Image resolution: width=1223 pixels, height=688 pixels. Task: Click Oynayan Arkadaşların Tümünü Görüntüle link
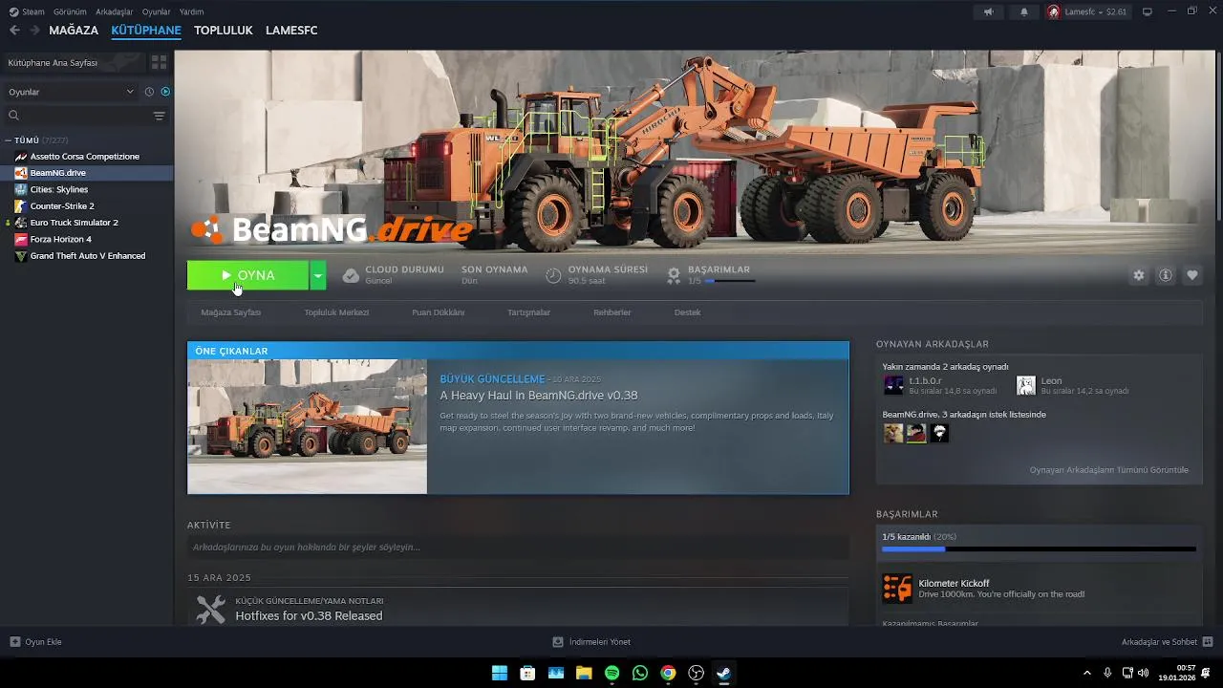(1109, 470)
